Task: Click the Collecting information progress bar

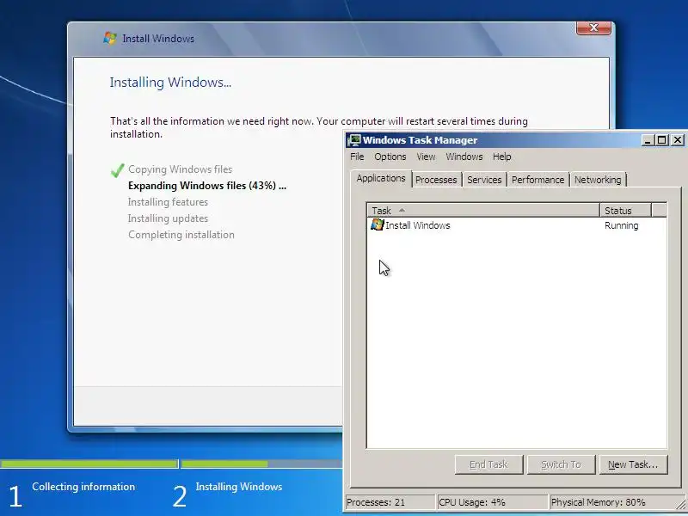Action: click(x=89, y=464)
